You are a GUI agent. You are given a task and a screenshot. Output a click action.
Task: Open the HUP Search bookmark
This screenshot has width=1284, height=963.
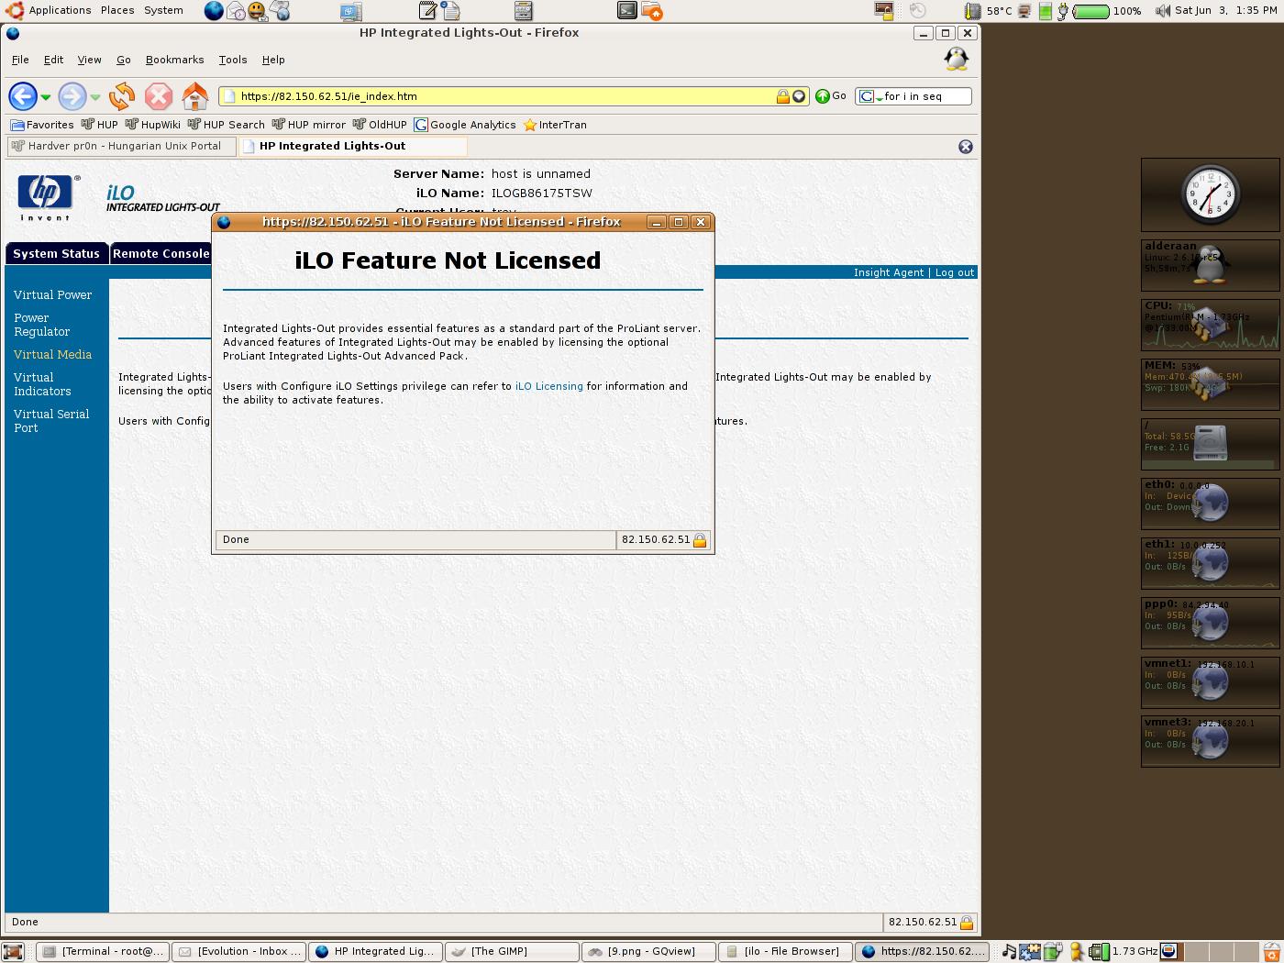(227, 125)
